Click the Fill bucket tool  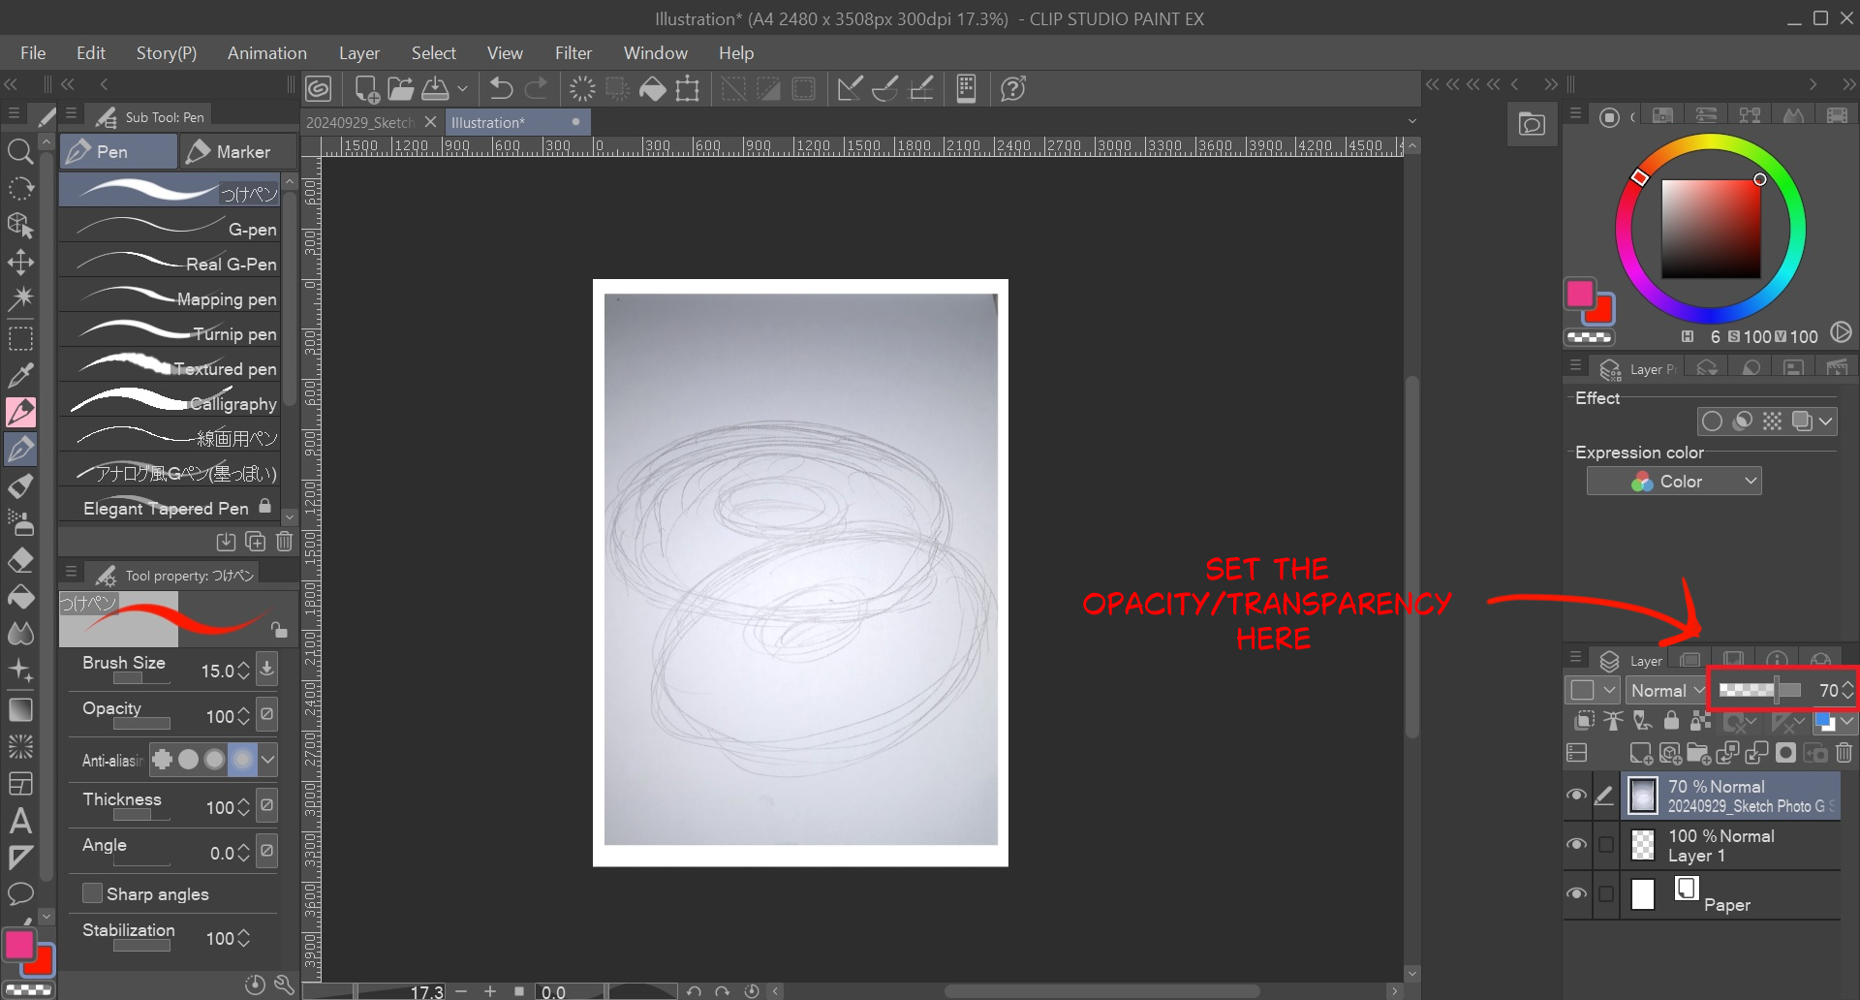tap(20, 597)
